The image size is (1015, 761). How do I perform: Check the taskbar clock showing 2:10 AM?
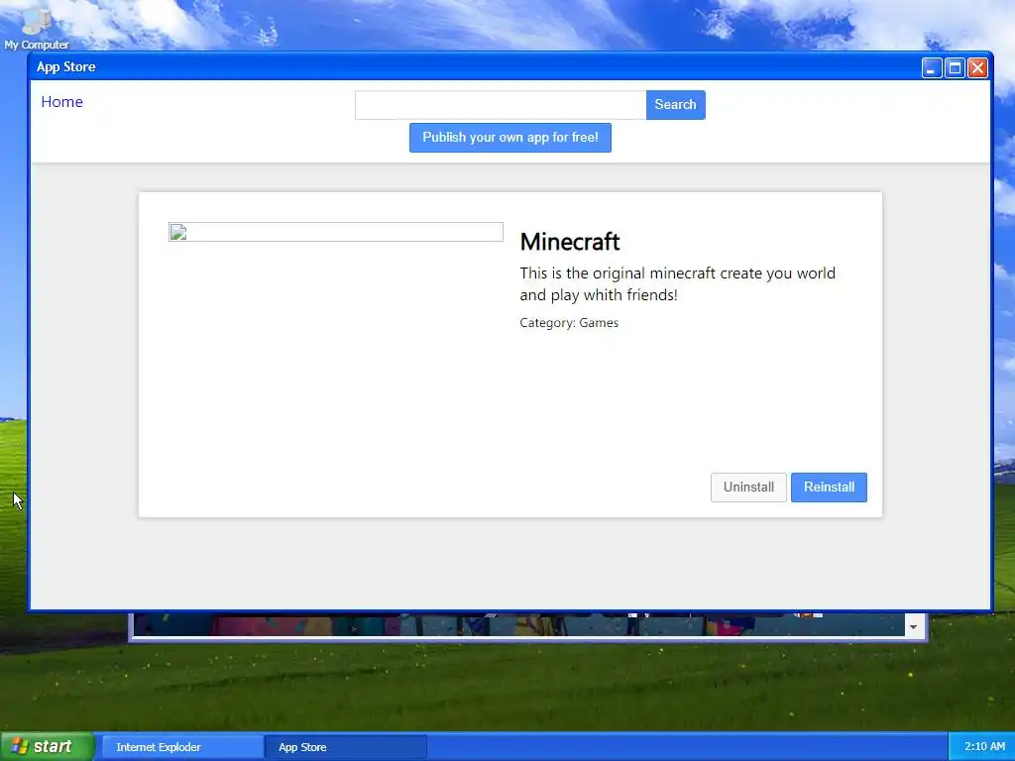click(984, 747)
